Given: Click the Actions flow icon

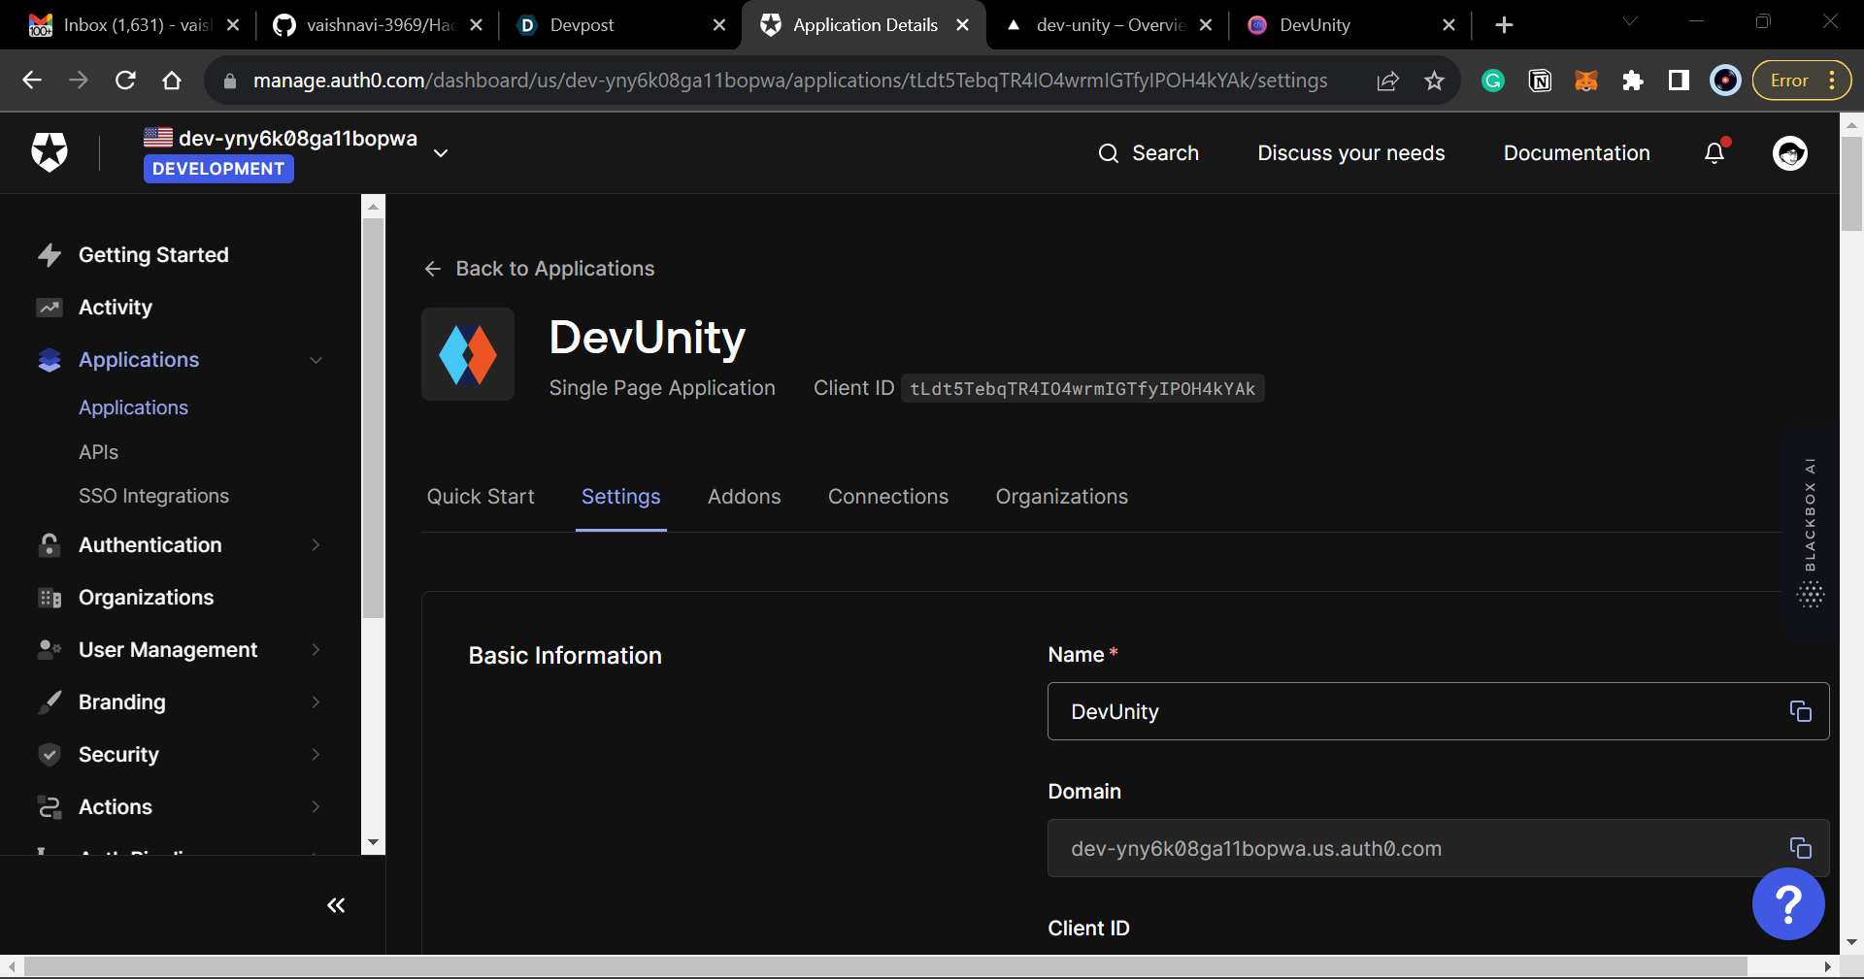Looking at the screenshot, I should (50, 807).
